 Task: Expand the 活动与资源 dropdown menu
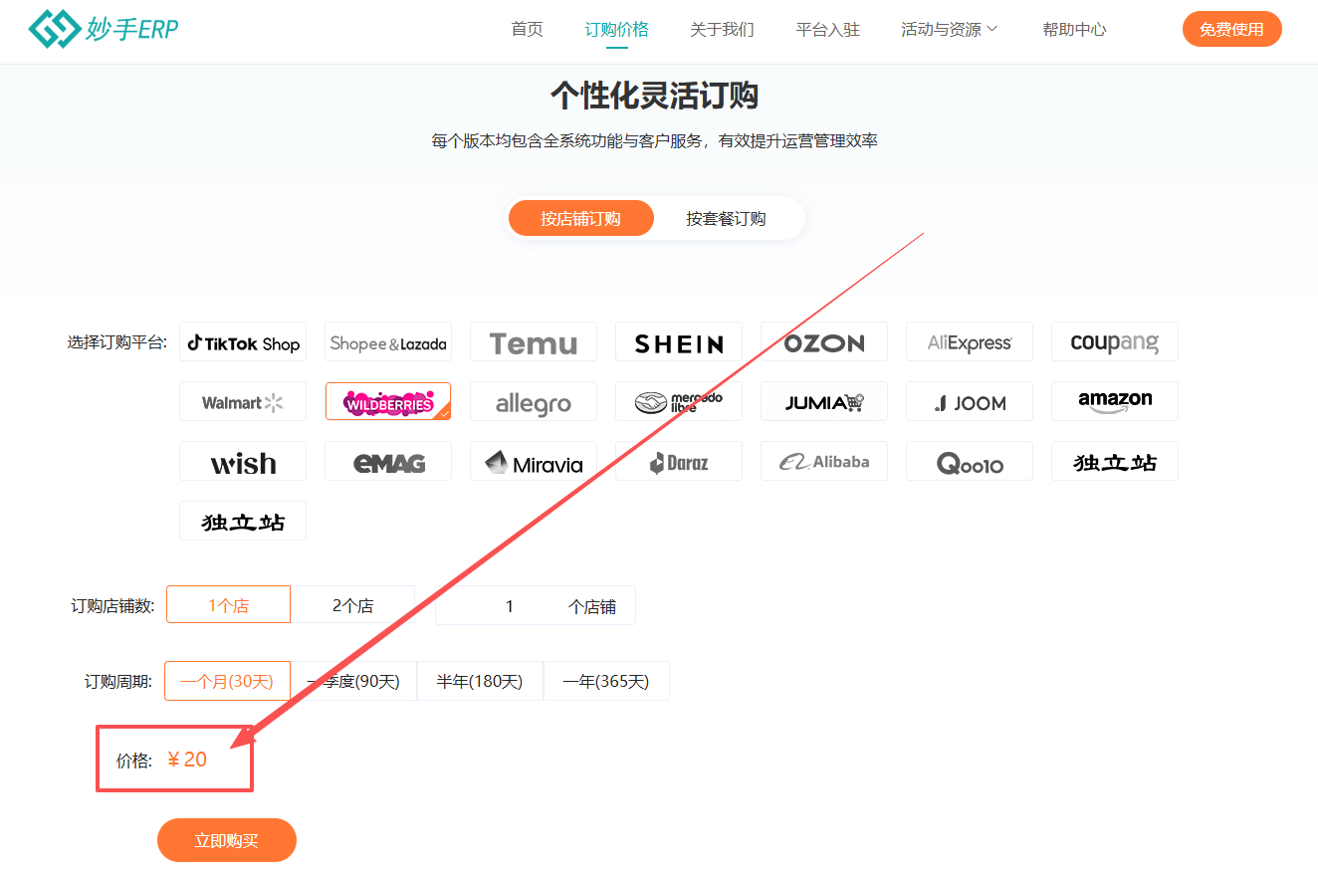tap(949, 30)
